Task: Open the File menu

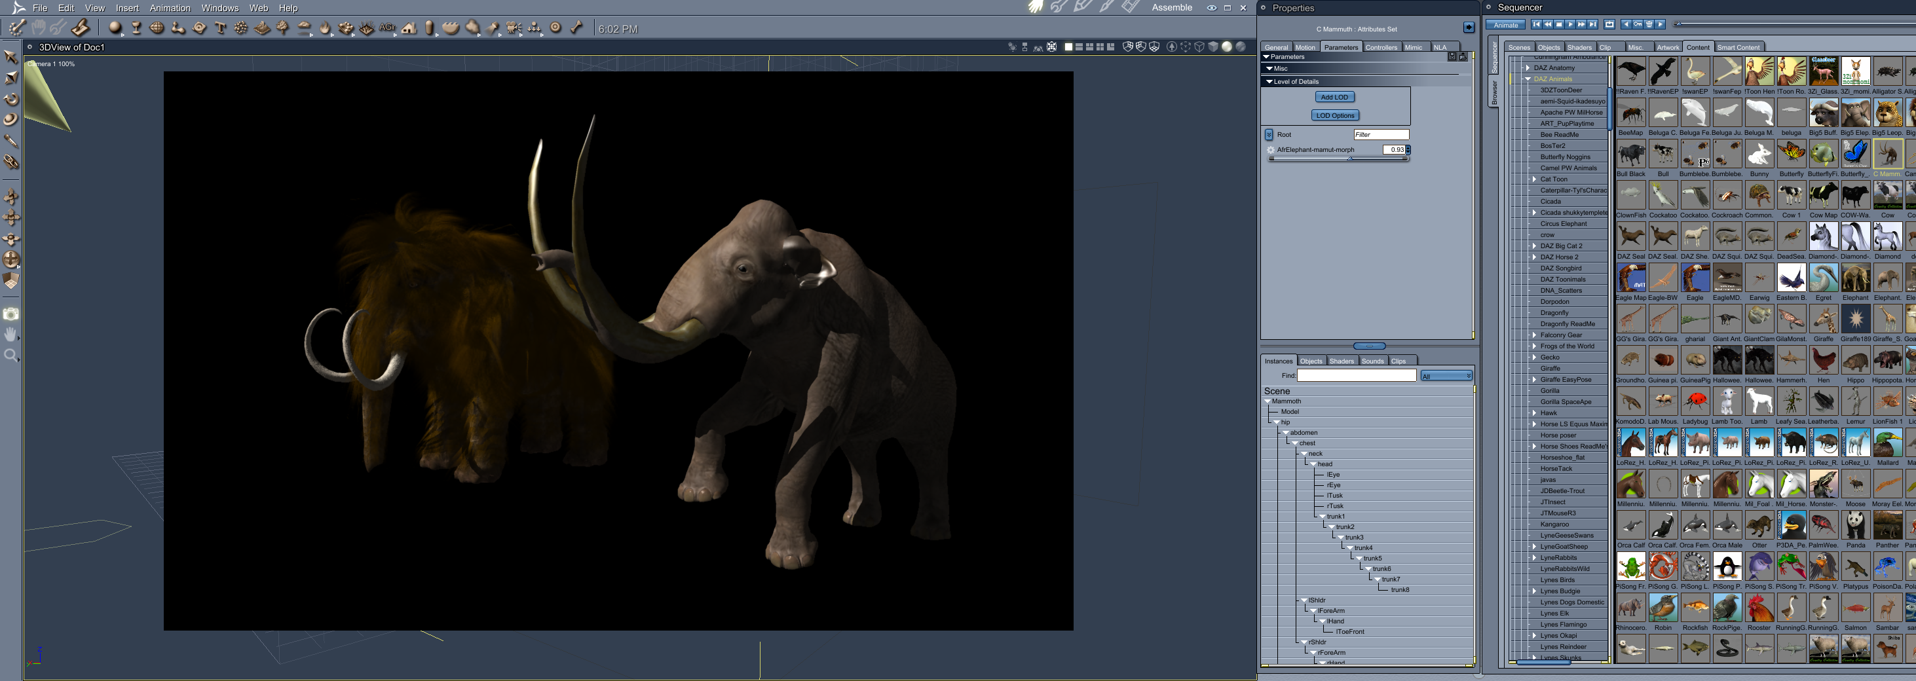Action: coord(39,8)
